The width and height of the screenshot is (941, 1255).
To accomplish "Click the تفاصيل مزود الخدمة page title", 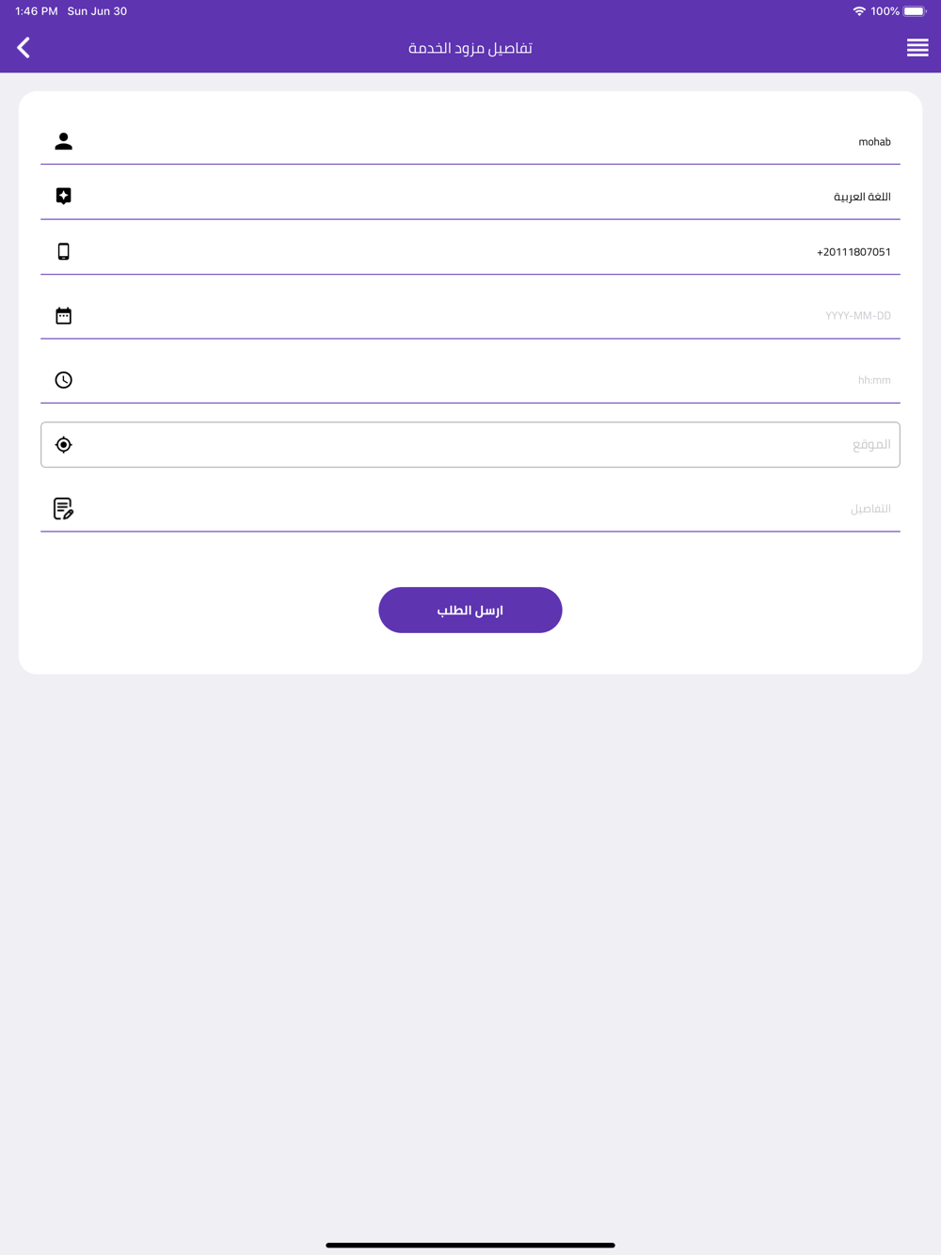I will pos(470,48).
